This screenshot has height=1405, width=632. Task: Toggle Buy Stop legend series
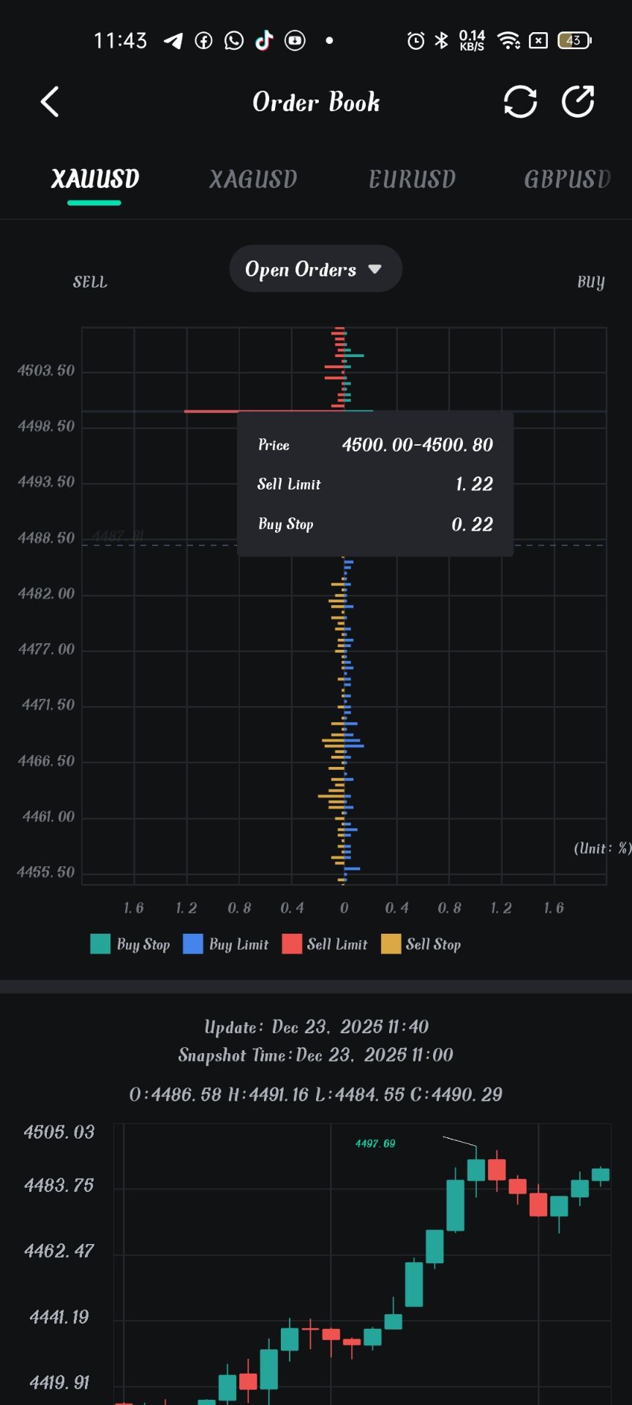[130, 944]
